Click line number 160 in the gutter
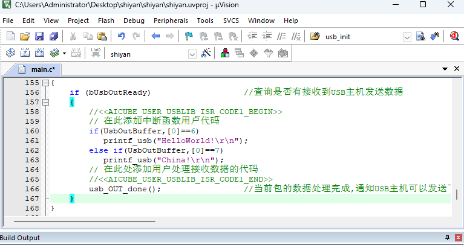Screen dimensions: 464x245 (32, 131)
